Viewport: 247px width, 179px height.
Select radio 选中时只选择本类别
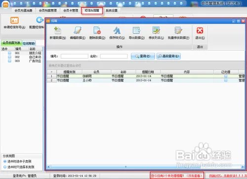point(5,167)
